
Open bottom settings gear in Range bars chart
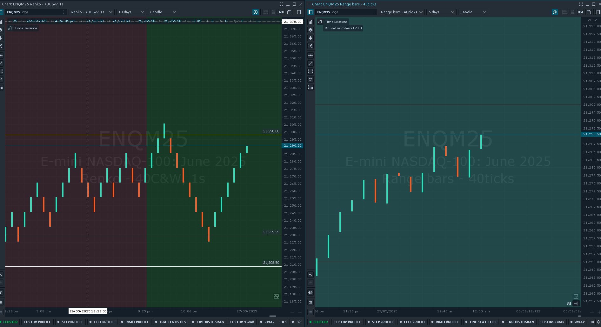tap(598, 322)
